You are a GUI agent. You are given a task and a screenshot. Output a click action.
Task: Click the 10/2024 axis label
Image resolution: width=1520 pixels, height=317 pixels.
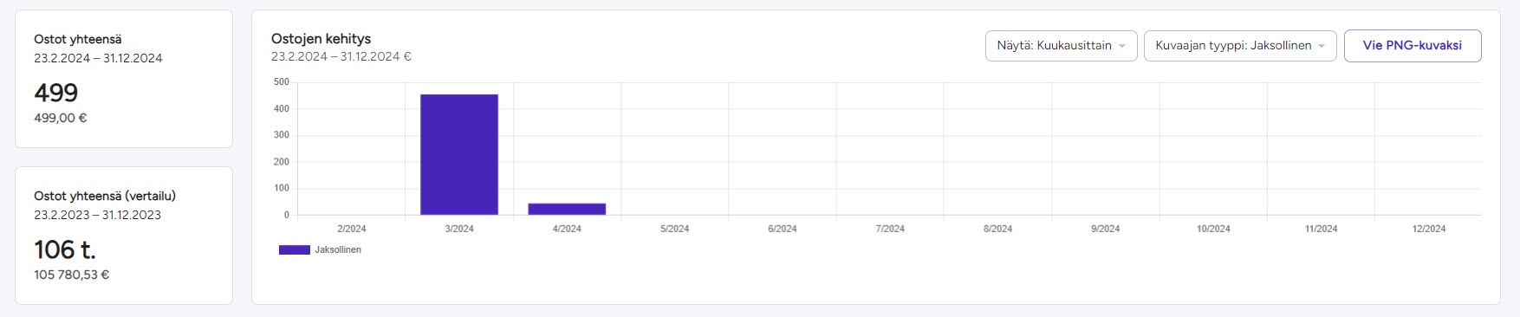pyautogui.click(x=1213, y=229)
